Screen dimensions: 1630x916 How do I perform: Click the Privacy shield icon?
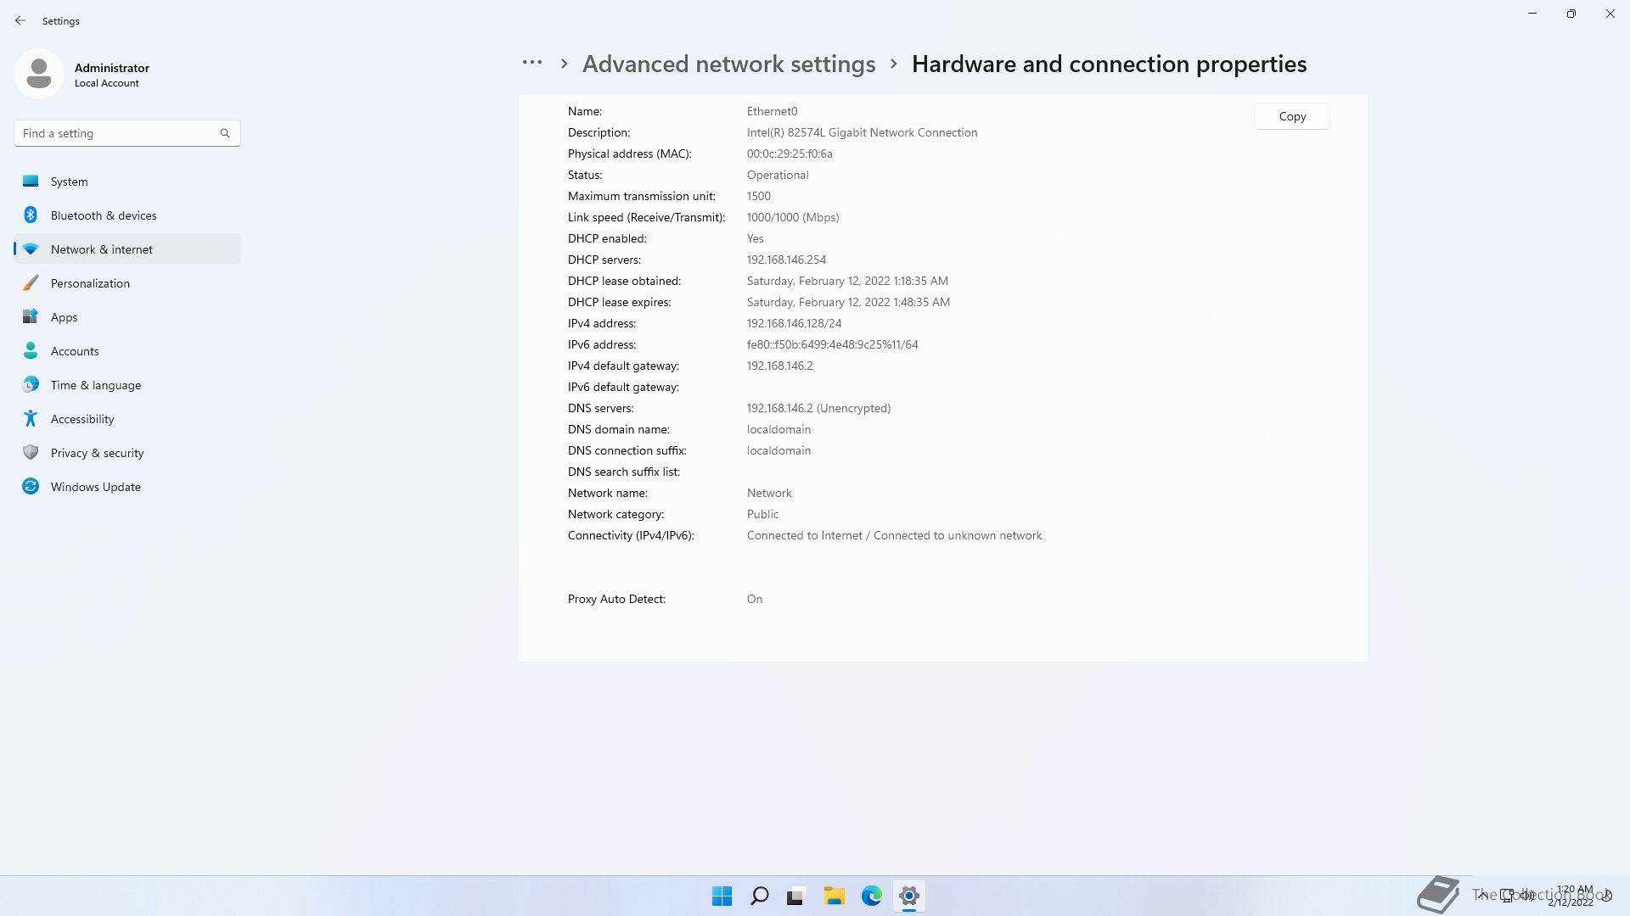coord(31,452)
